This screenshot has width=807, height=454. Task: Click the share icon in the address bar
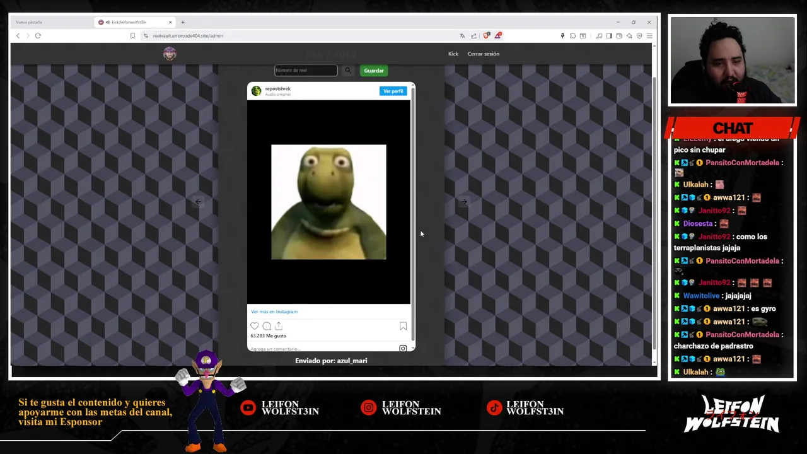pos(473,36)
